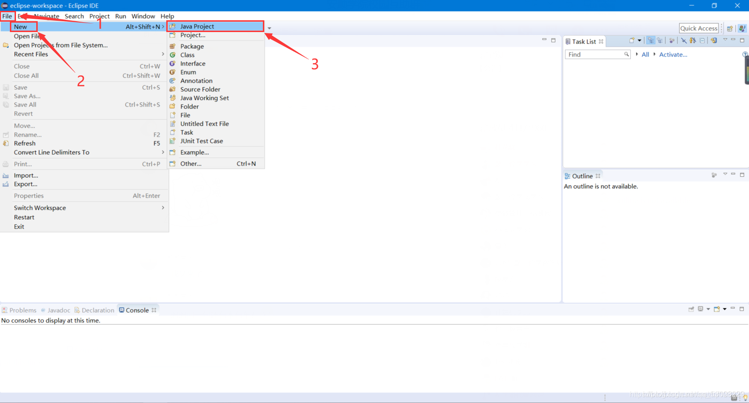Click Open Console icon
This screenshot has height=403, width=749.
(x=716, y=309)
